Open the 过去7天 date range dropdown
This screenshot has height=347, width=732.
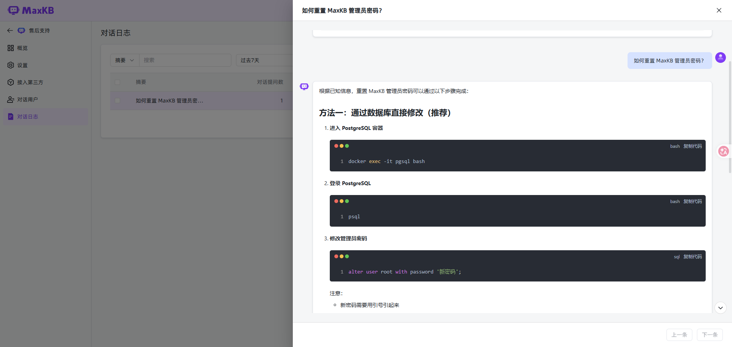(264, 60)
